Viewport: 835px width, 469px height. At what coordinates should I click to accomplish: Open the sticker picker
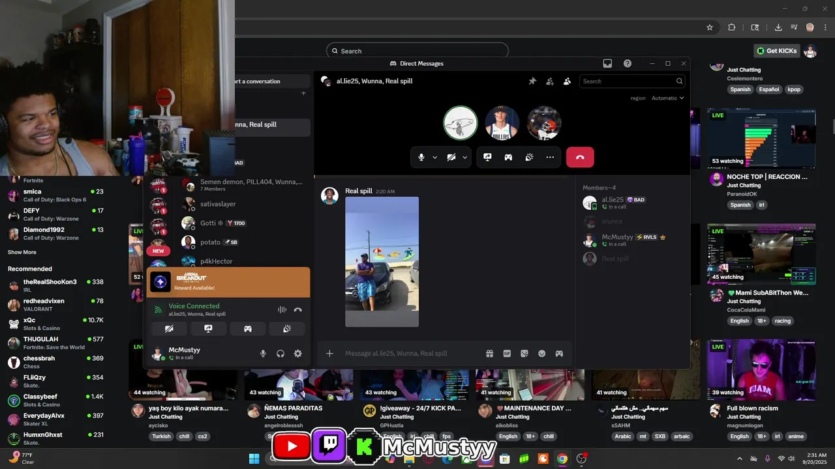coord(524,353)
